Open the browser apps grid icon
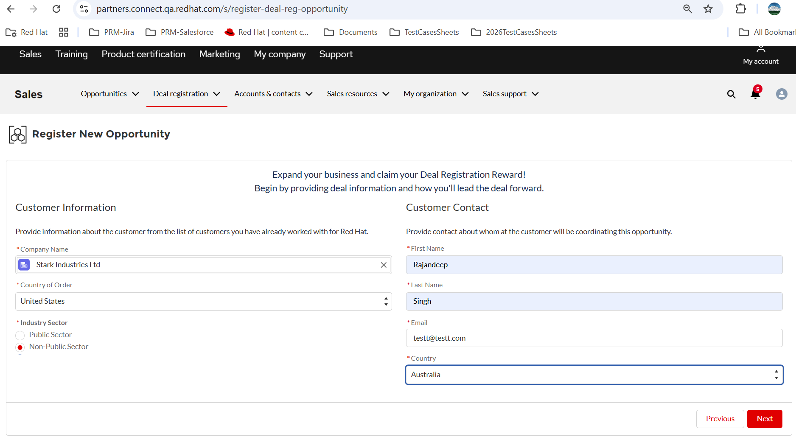Viewport: 796px width, 437px height. 64,32
